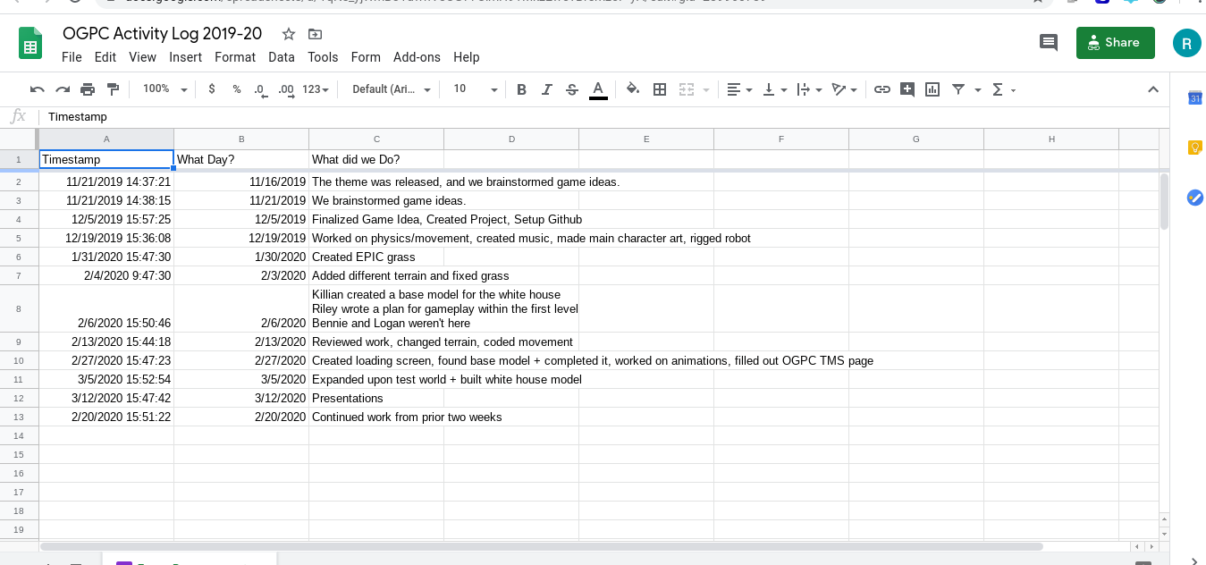Screen dimensions: 1206x565
Task: Open the Add-ons menu
Action: click(417, 56)
